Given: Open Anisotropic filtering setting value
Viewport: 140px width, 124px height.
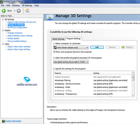Looking at the screenshot, I should click(110, 80).
